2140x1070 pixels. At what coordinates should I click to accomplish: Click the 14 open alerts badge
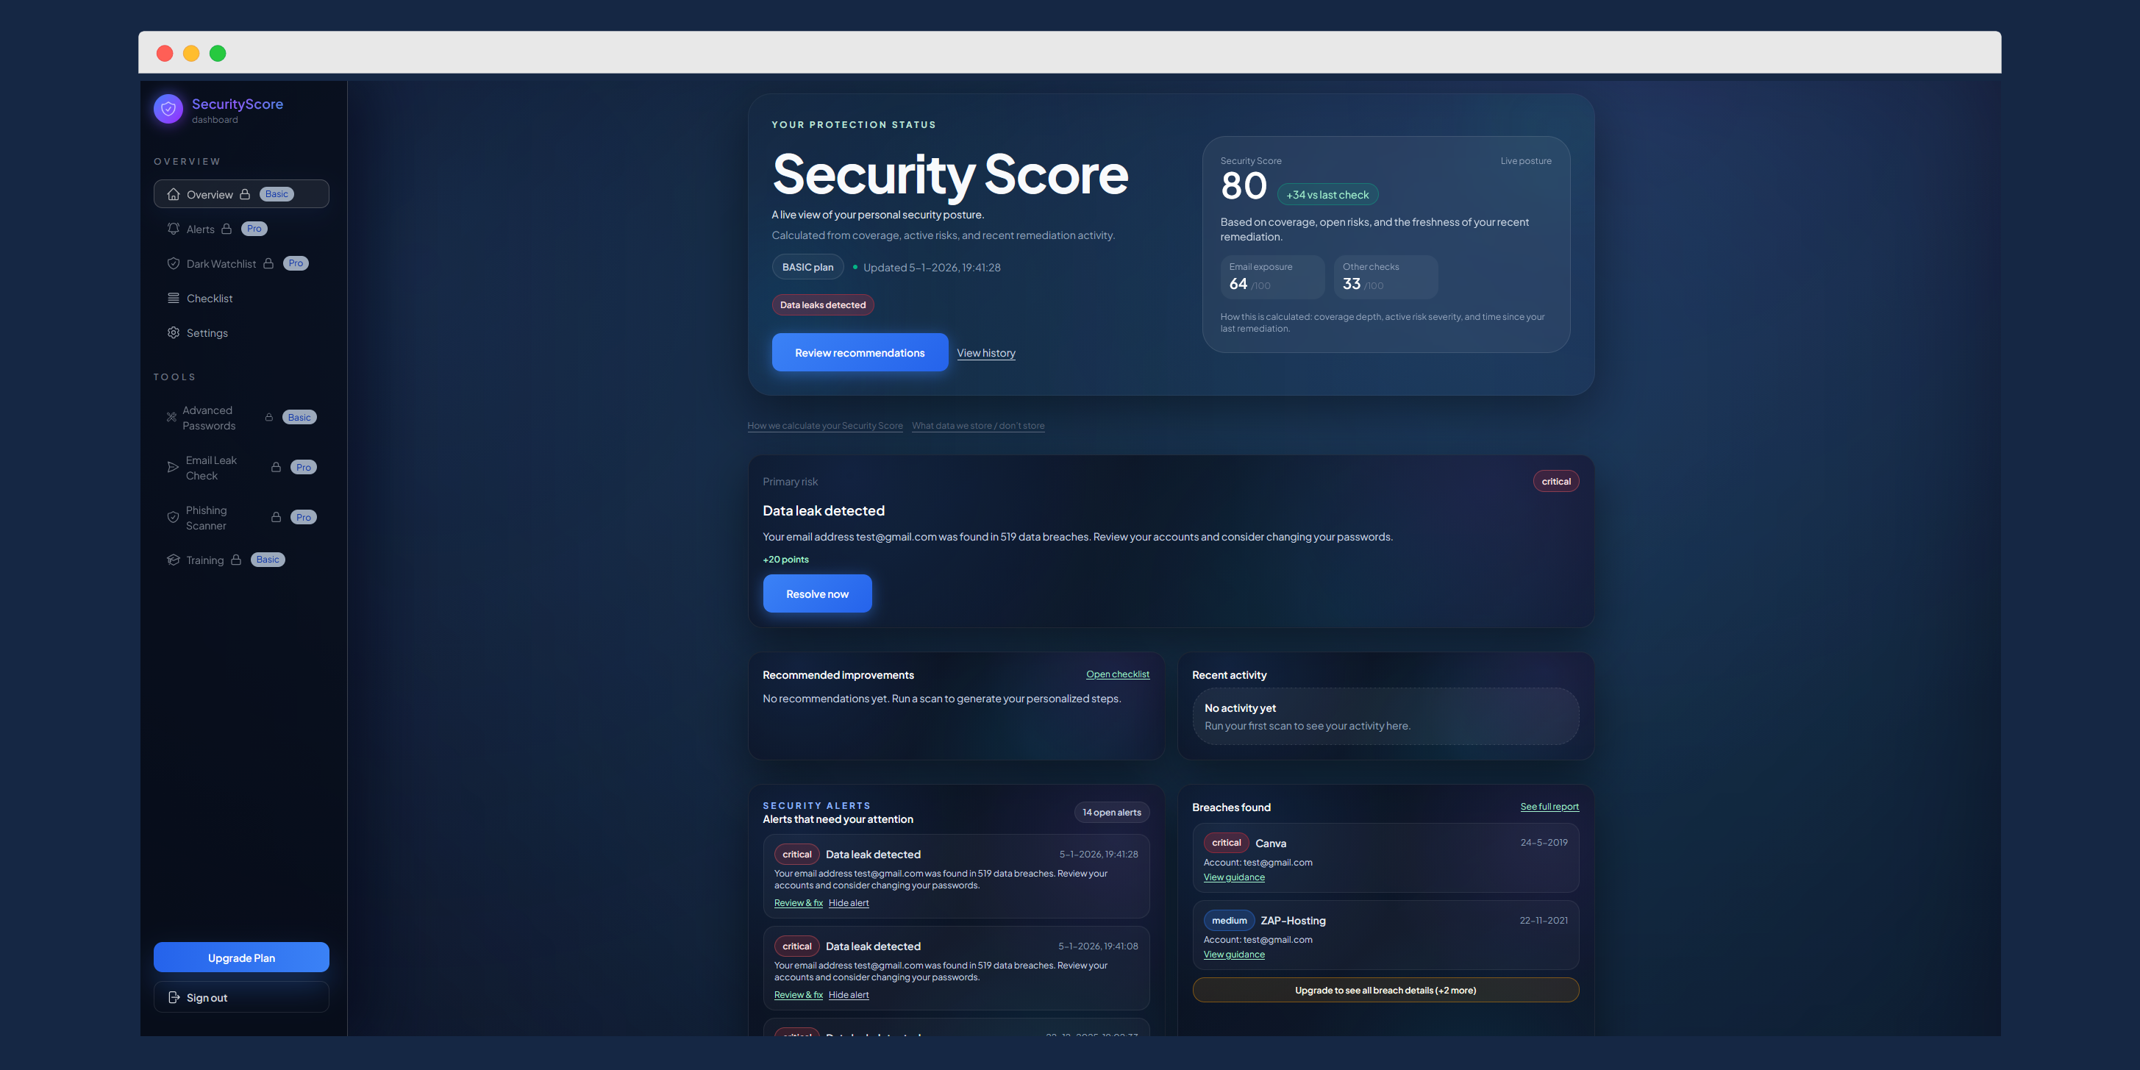point(1111,812)
